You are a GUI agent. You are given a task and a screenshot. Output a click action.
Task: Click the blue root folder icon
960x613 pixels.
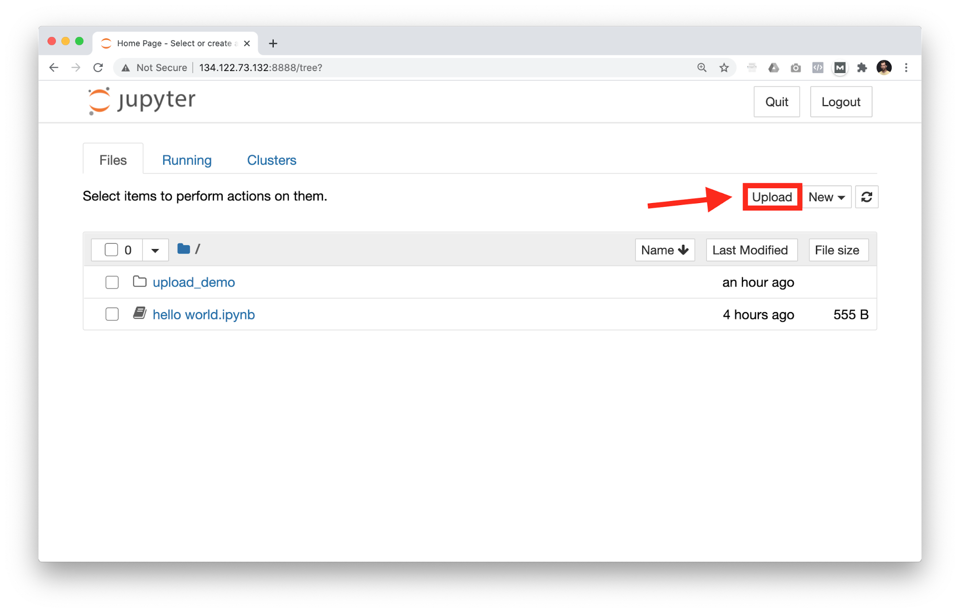183,249
